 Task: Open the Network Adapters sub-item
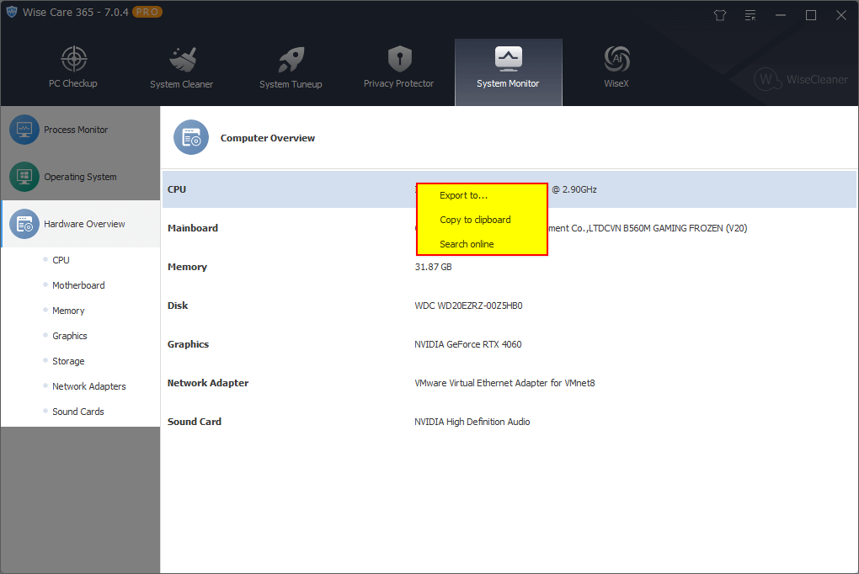pyautogui.click(x=88, y=386)
